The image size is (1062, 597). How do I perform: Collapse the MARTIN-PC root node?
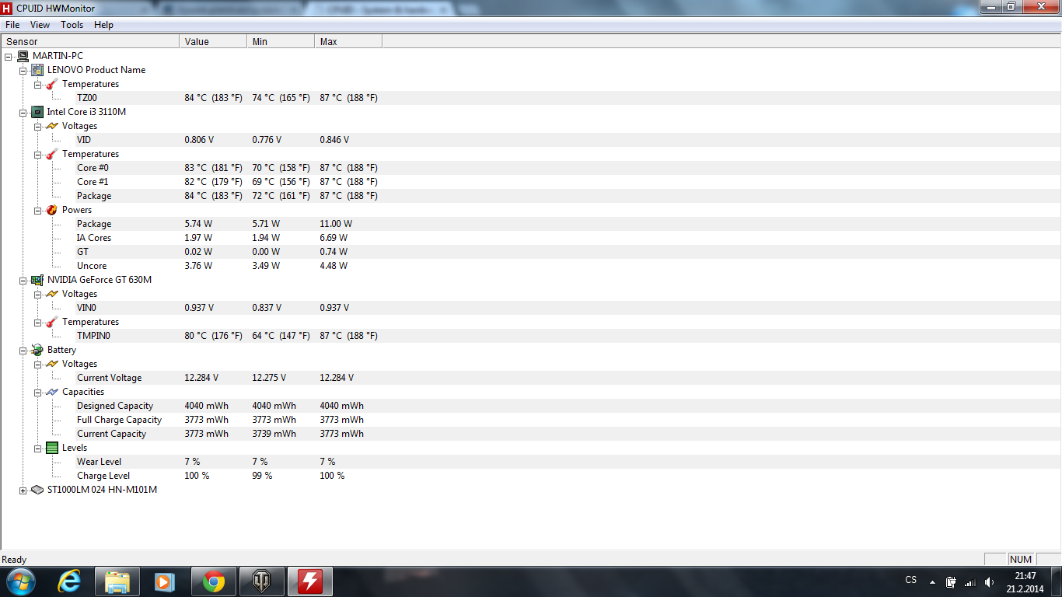coord(9,56)
